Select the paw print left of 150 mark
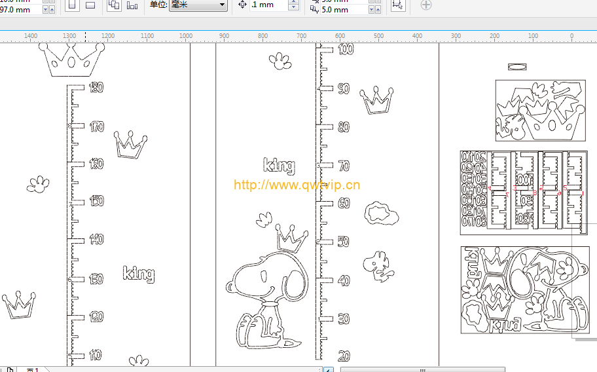This screenshot has height=372, width=597. 38,184
